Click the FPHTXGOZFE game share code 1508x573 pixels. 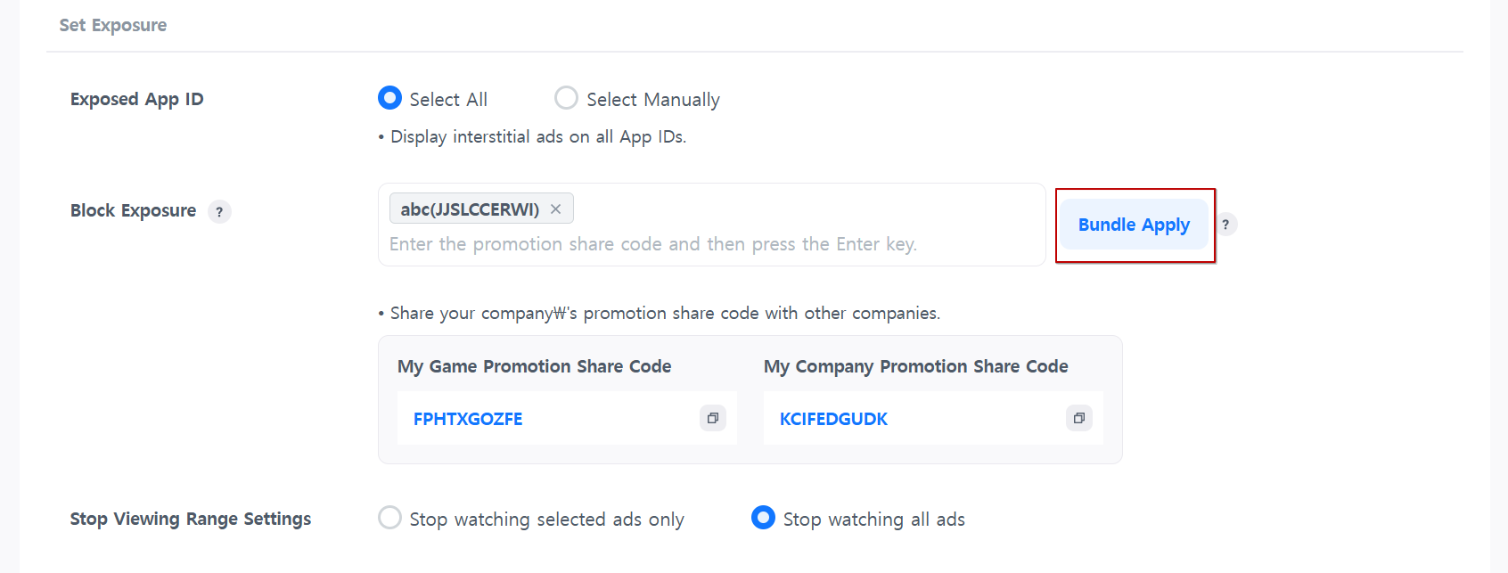click(x=468, y=419)
